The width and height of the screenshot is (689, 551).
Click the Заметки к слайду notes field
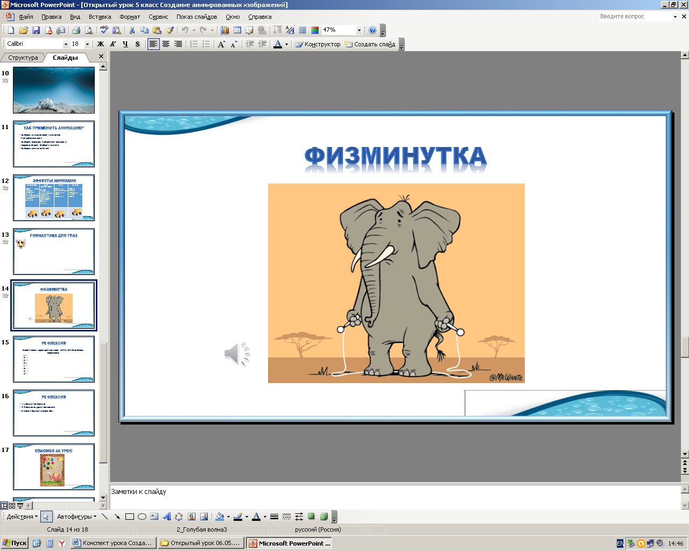396,497
